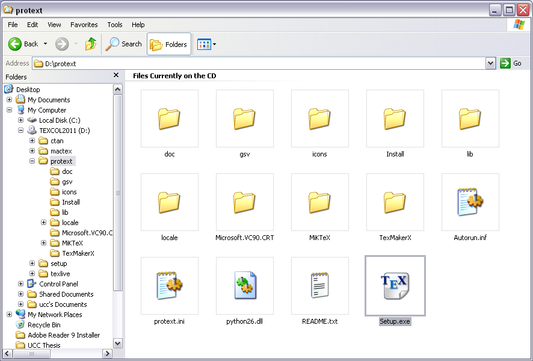Select Desktop in the folder tree
The height and width of the screenshot is (361, 533).
pos(22,90)
